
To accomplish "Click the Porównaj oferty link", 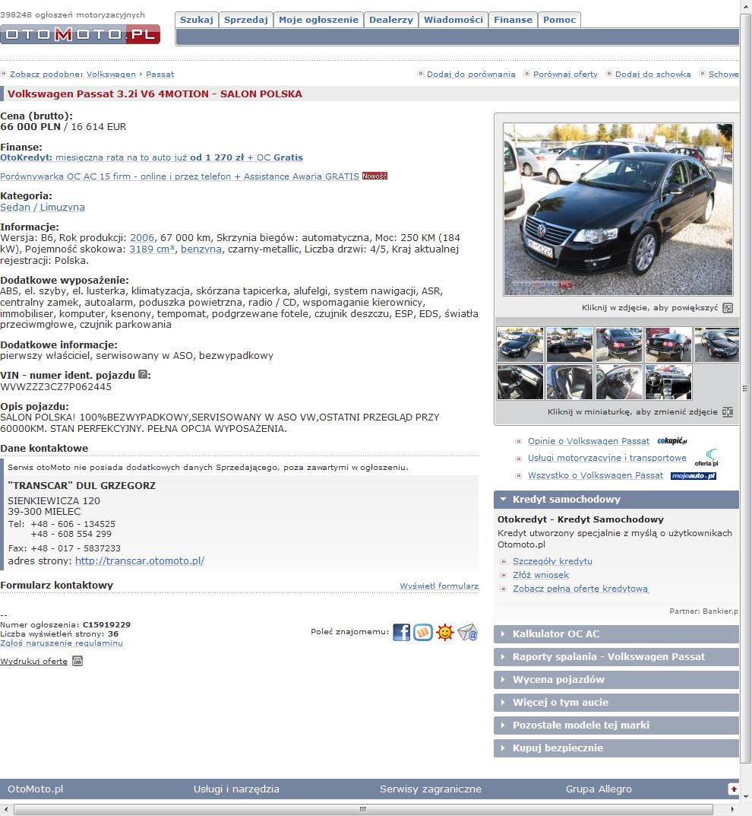I will tap(565, 75).
